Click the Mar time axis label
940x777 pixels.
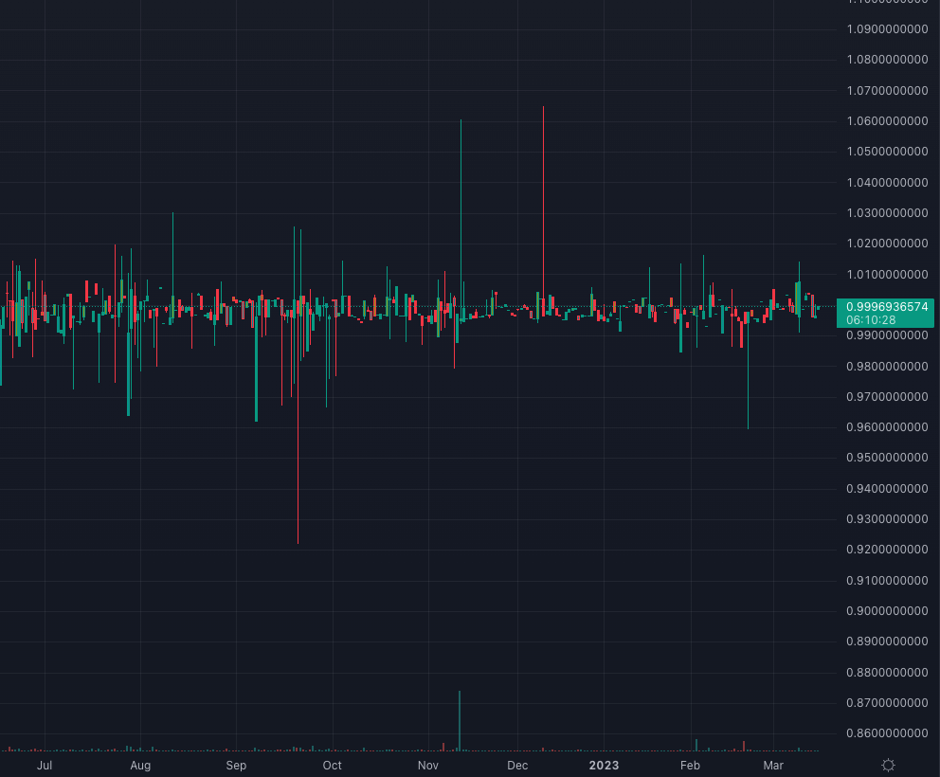[773, 765]
